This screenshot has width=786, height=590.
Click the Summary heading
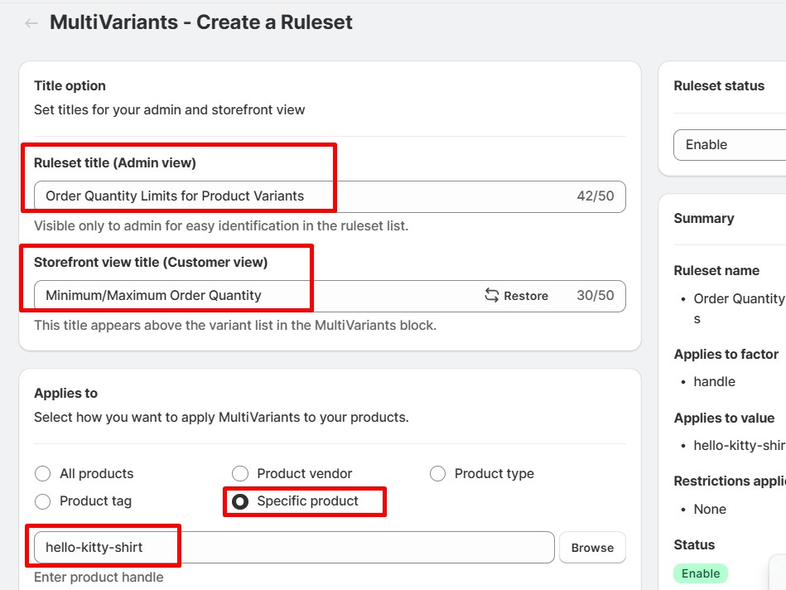[704, 218]
